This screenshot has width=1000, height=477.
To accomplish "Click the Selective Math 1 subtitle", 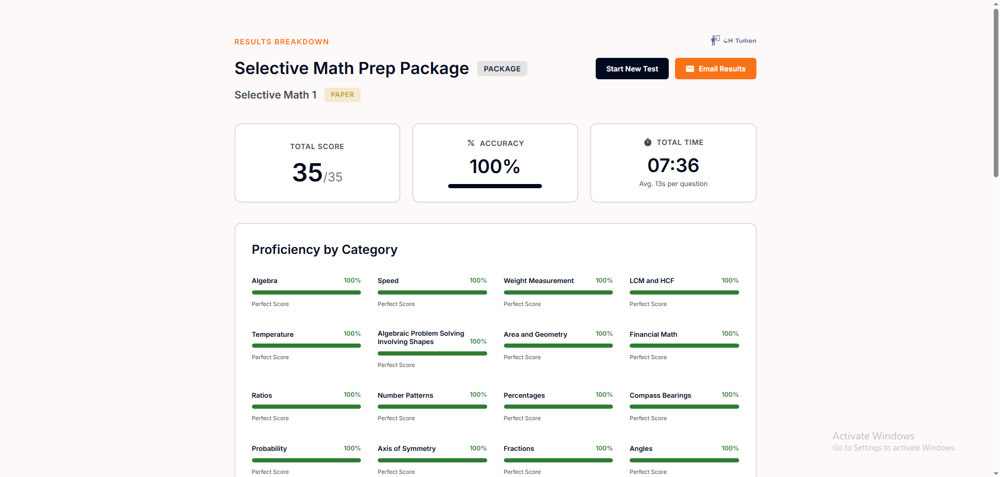I will point(275,95).
